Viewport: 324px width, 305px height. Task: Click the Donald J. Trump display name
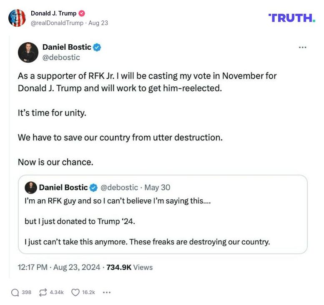pos(53,13)
